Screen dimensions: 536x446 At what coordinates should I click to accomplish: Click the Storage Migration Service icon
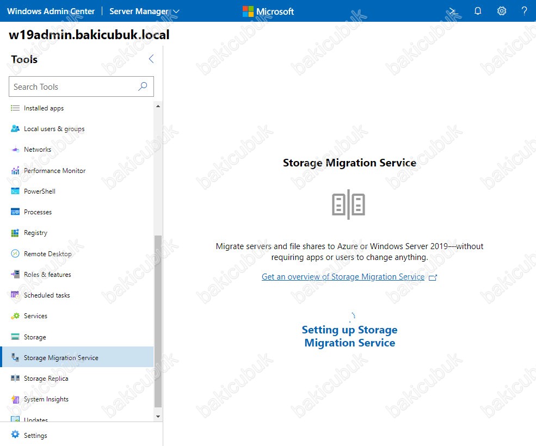pyautogui.click(x=15, y=357)
